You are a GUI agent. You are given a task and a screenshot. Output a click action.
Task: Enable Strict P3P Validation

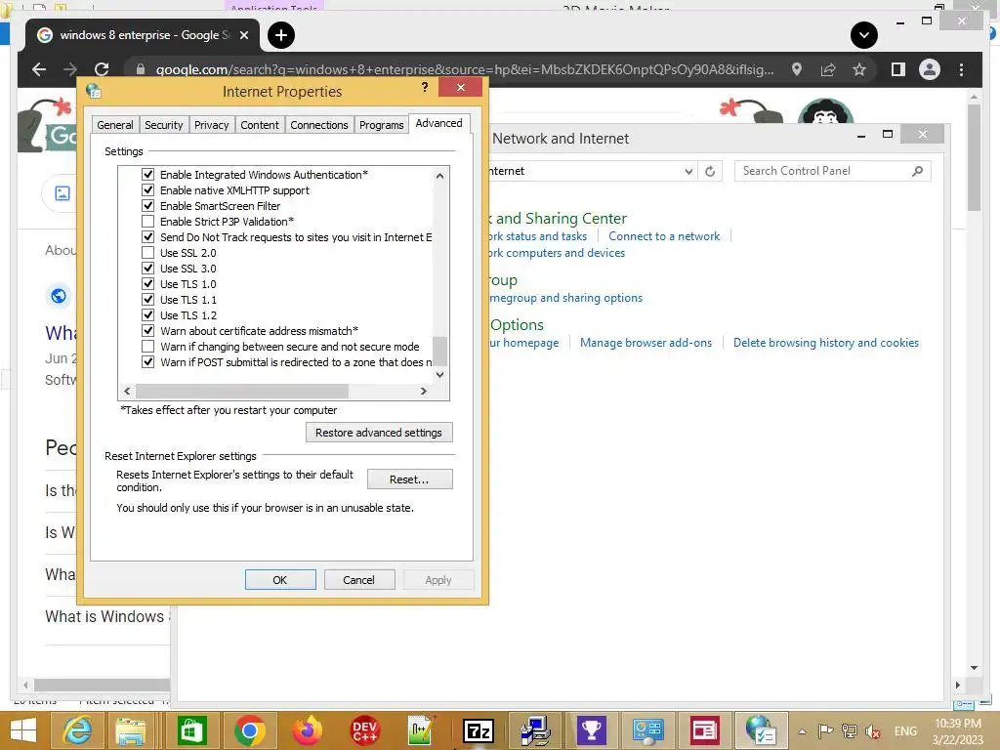click(x=148, y=222)
